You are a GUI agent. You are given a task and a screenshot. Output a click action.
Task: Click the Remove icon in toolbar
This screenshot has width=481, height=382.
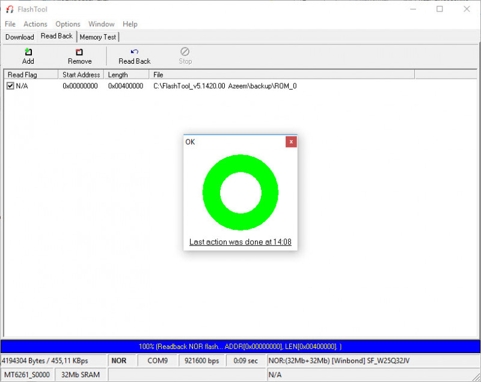(x=79, y=52)
